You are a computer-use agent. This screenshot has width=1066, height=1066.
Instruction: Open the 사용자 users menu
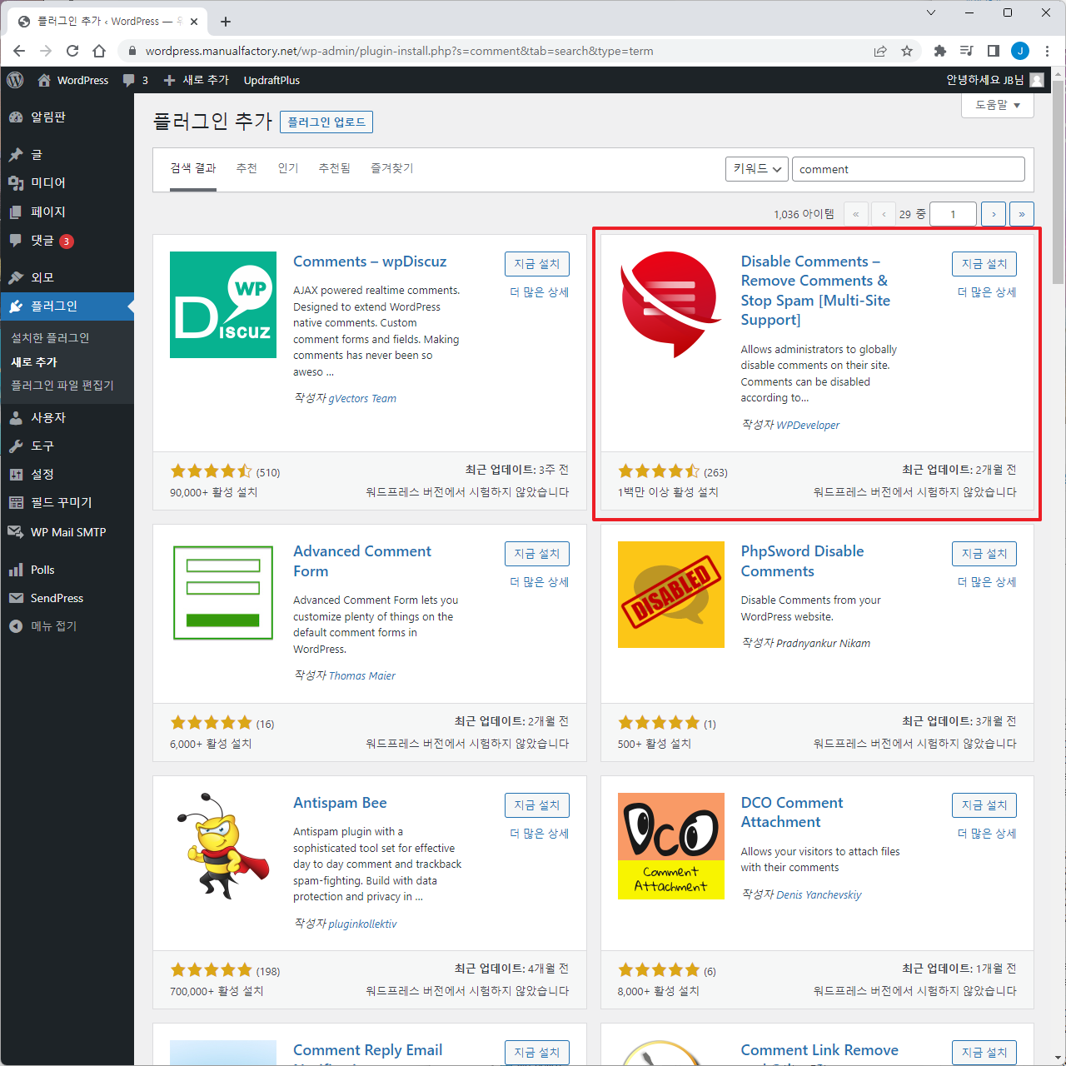[67, 417]
